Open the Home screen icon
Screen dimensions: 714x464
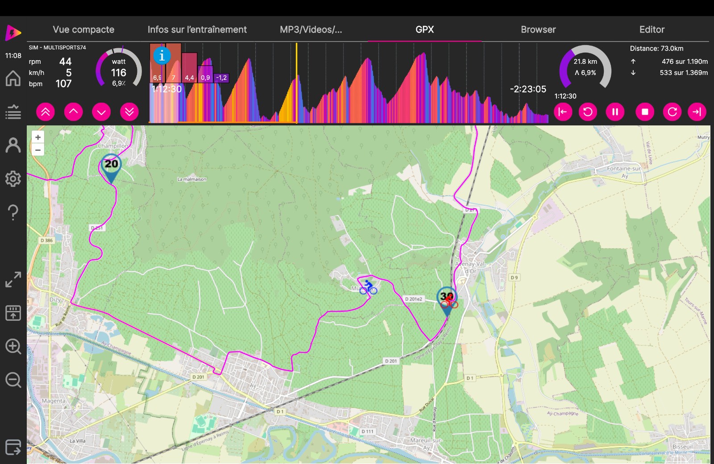point(13,79)
